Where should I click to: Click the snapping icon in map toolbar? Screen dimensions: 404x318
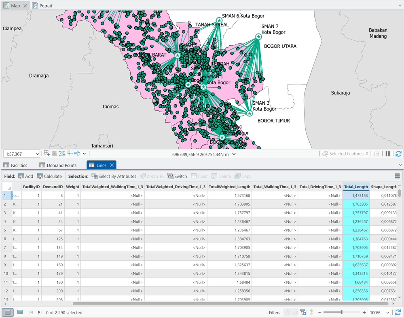(47, 154)
